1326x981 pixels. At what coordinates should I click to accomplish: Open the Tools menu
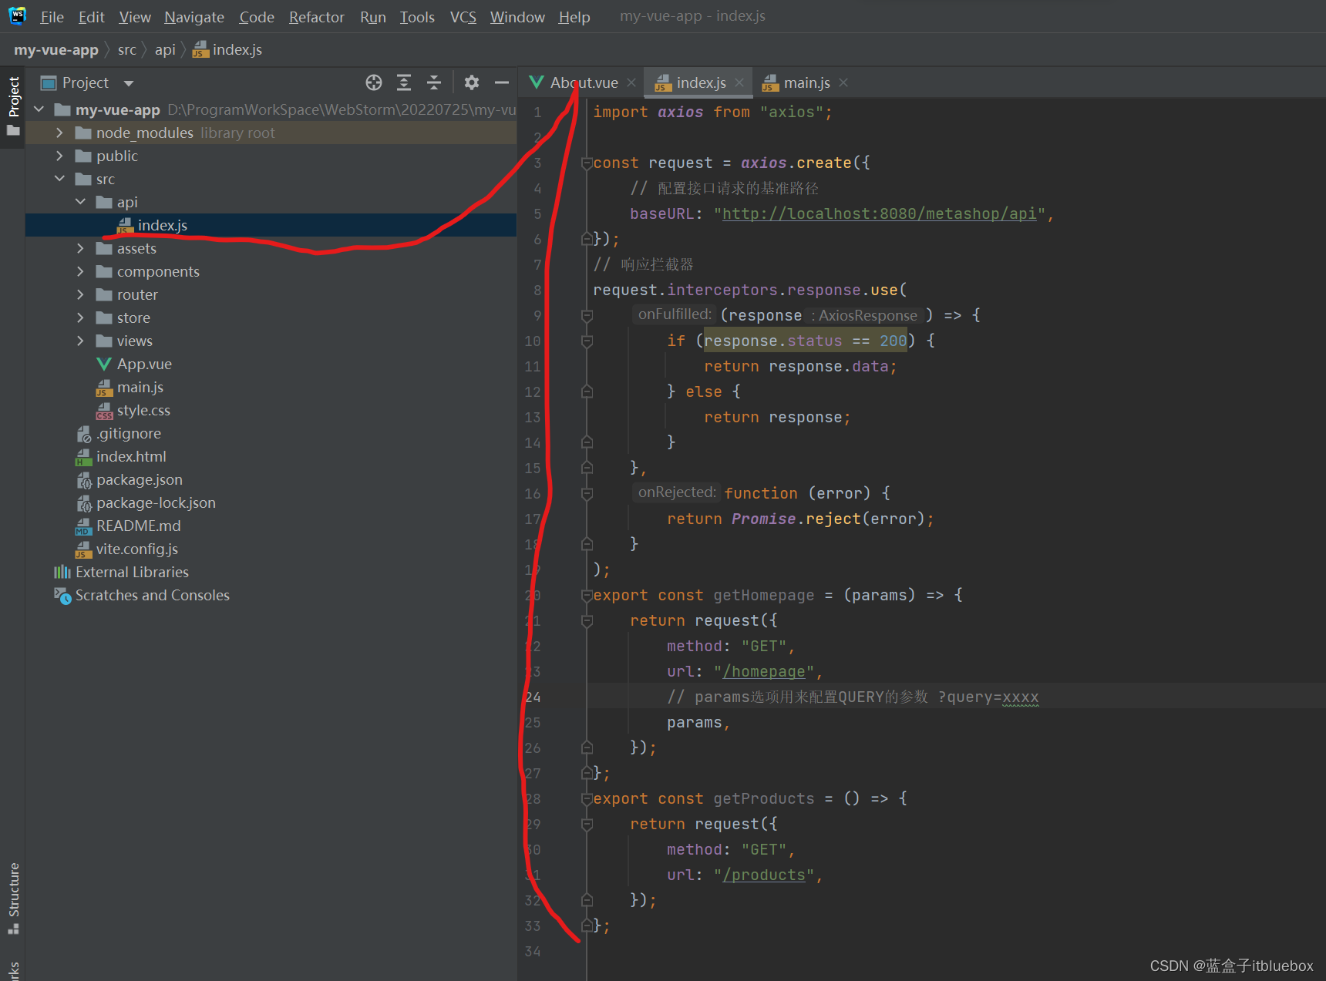(x=417, y=17)
